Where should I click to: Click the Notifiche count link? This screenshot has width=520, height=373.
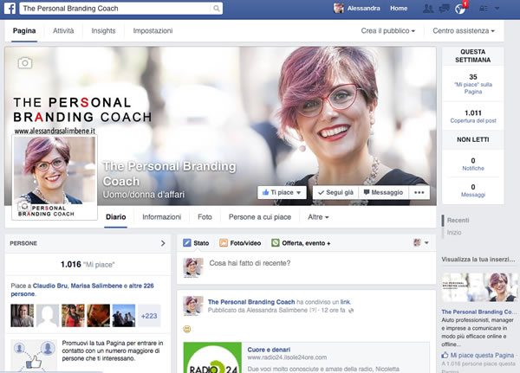[473, 168]
